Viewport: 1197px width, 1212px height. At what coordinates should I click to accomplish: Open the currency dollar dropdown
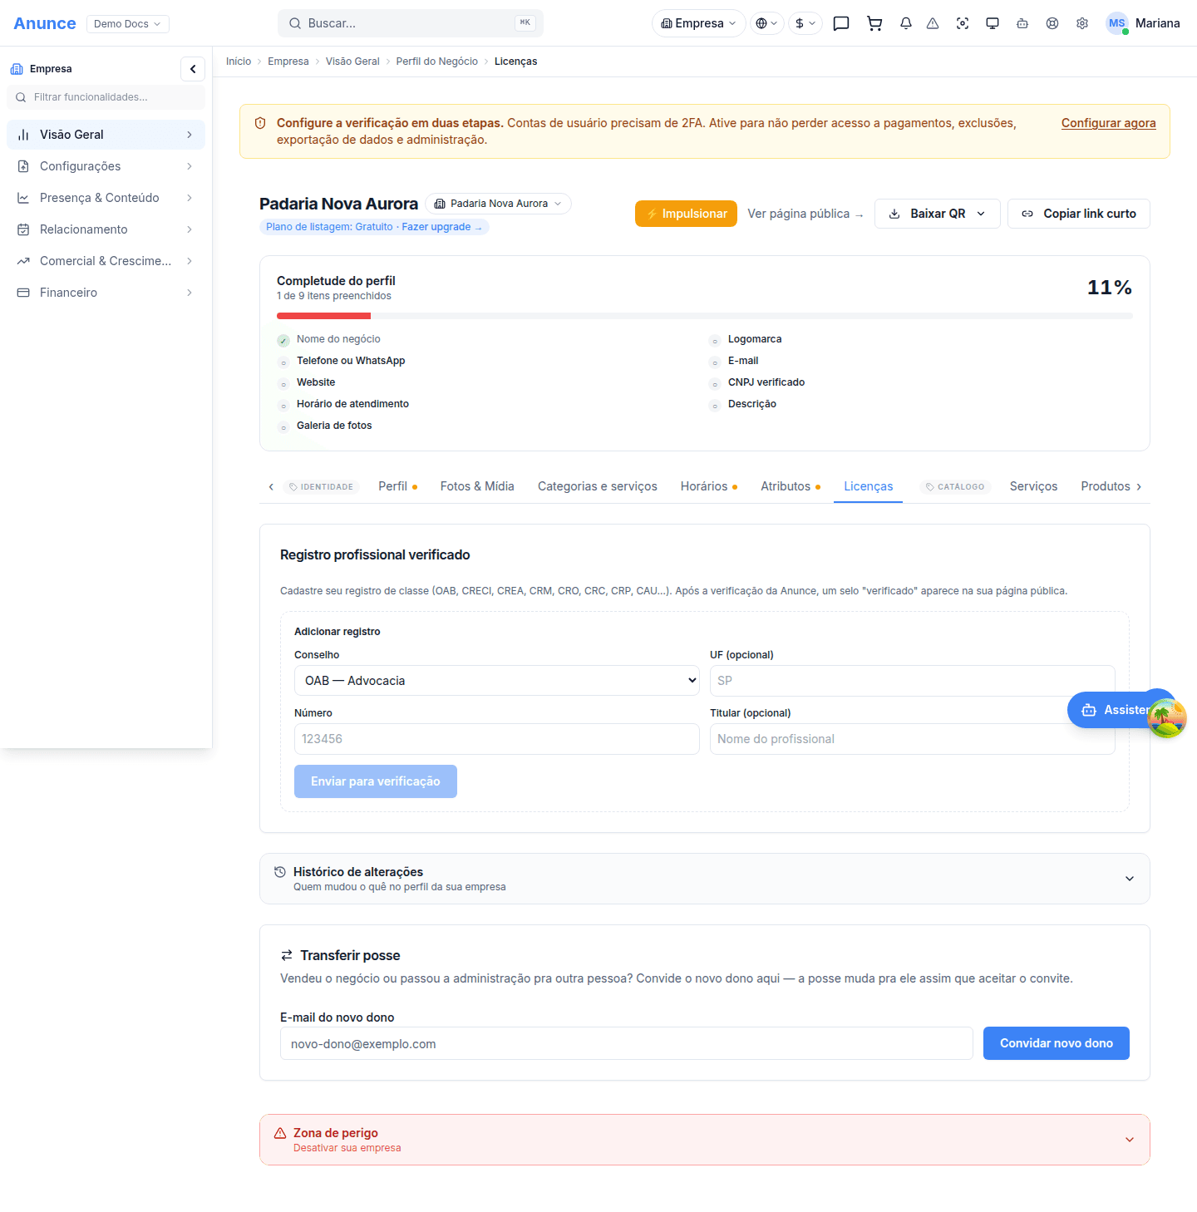coord(805,23)
